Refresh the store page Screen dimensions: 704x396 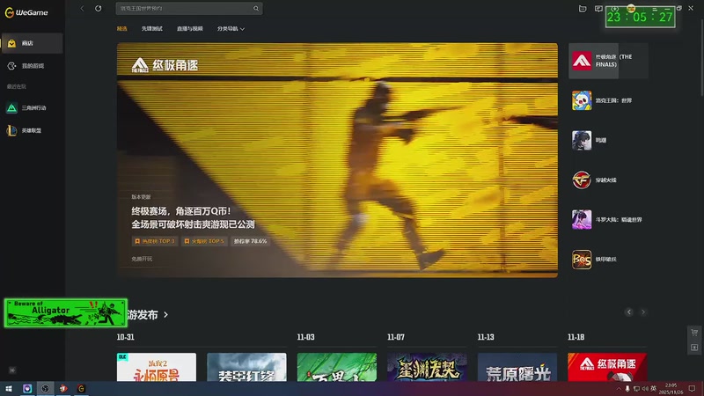point(98,8)
